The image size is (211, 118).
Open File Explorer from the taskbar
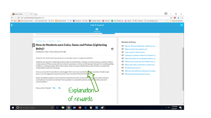tap(63, 108)
